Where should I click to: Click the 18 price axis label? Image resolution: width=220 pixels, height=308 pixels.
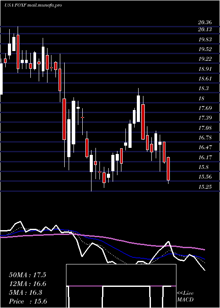(202, 99)
